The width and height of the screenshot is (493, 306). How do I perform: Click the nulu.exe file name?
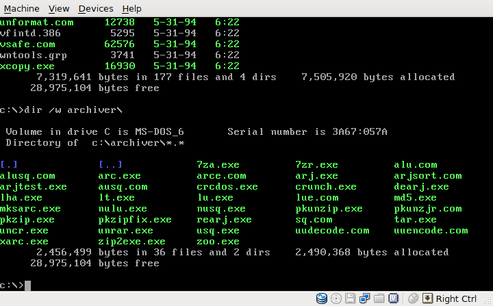click(123, 209)
